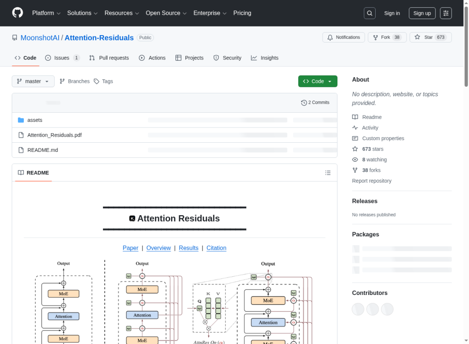Click the Notifications bell icon

330,37
